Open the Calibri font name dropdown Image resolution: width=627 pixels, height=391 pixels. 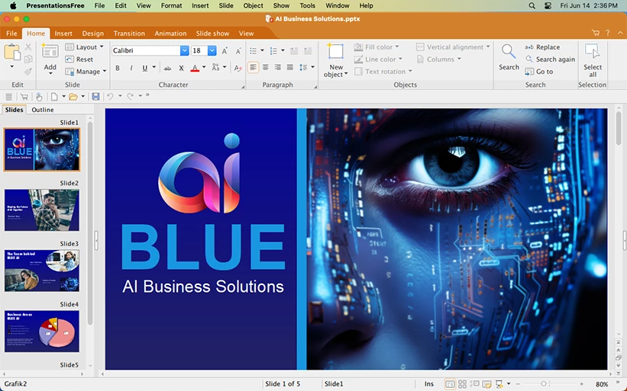click(x=184, y=51)
